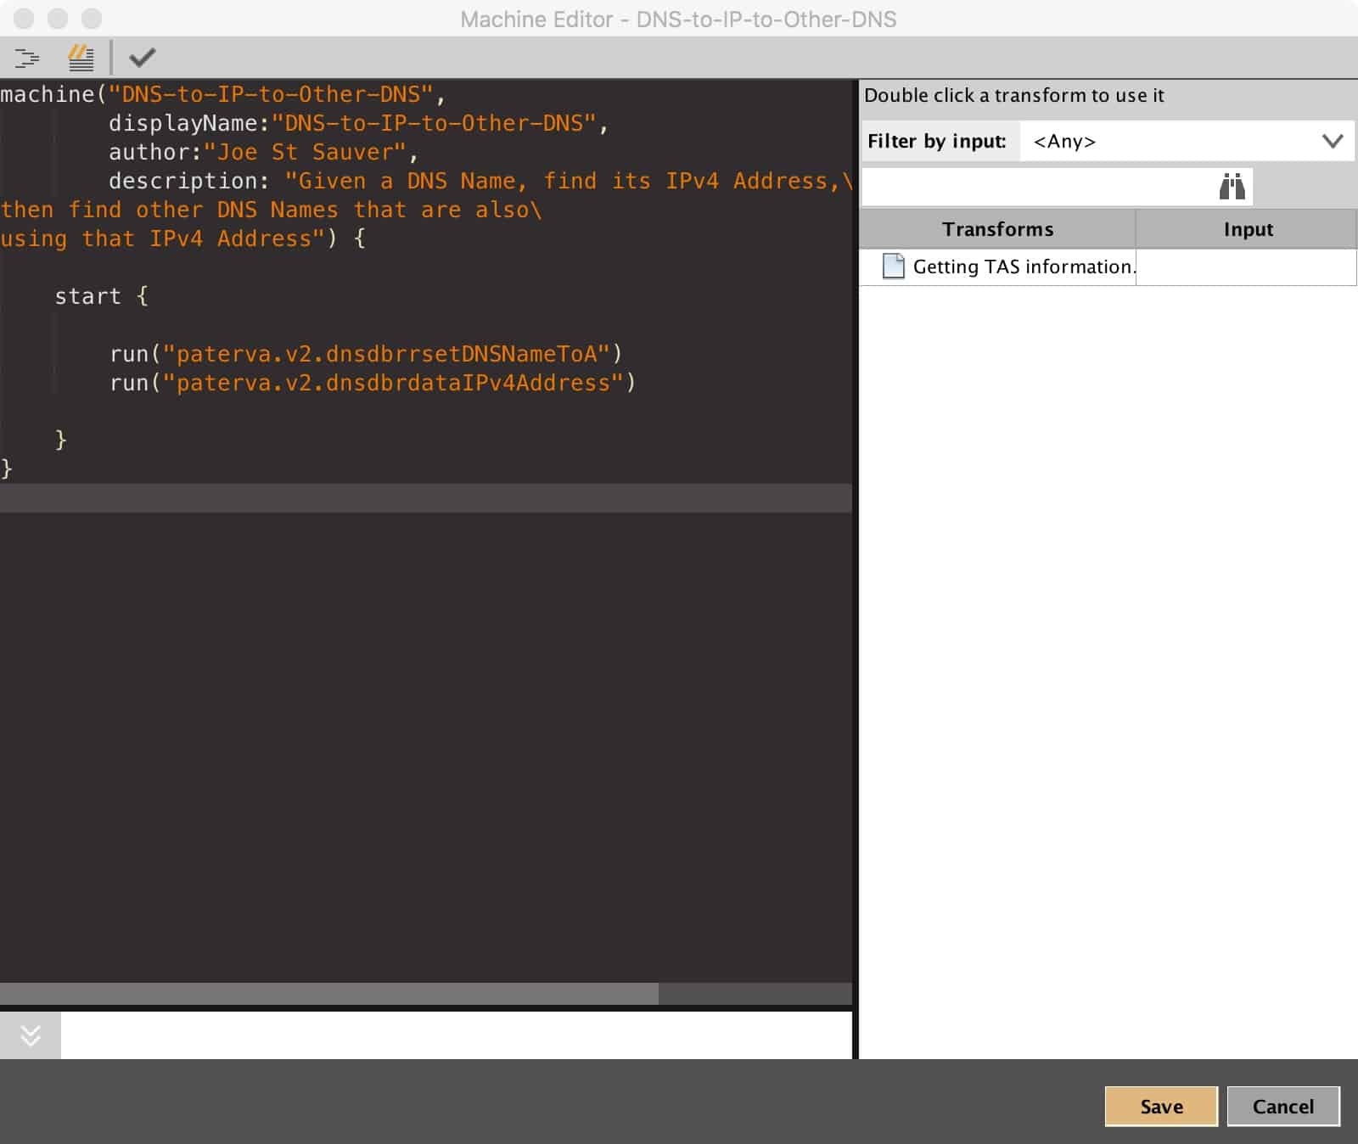The image size is (1358, 1144).
Task: Click the editor horizontal scrollbar thumb
Action: pyautogui.click(x=329, y=994)
